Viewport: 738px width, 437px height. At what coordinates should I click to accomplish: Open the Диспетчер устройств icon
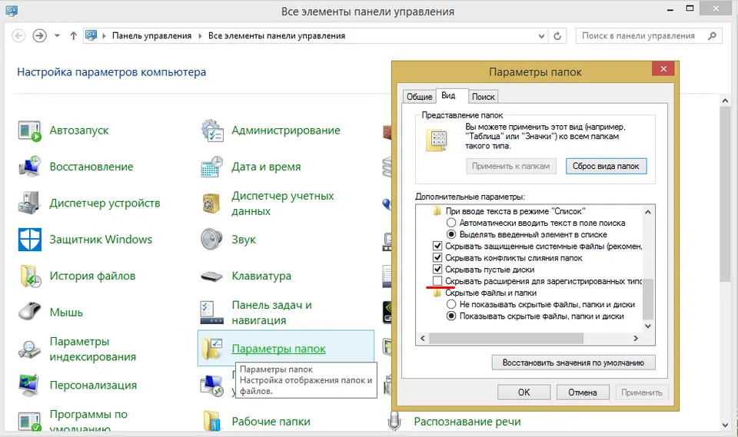tap(29, 203)
